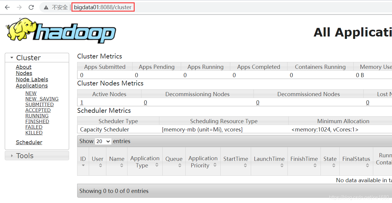Click the Capacity Scheduler cell text
This screenshot has width=392, height=203.
click(x=105, y=130)
